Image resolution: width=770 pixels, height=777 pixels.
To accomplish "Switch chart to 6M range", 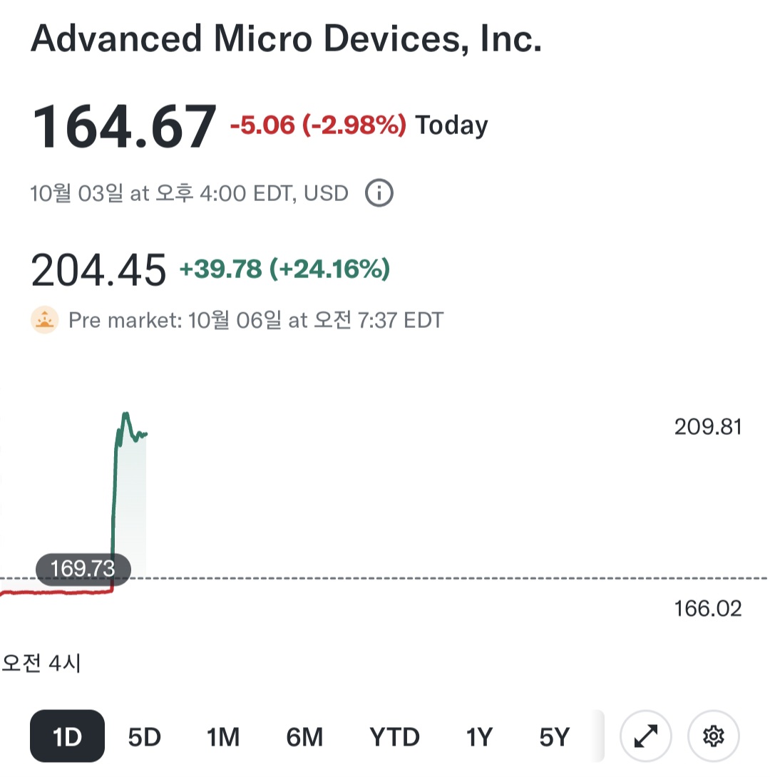I will [304, 736].
